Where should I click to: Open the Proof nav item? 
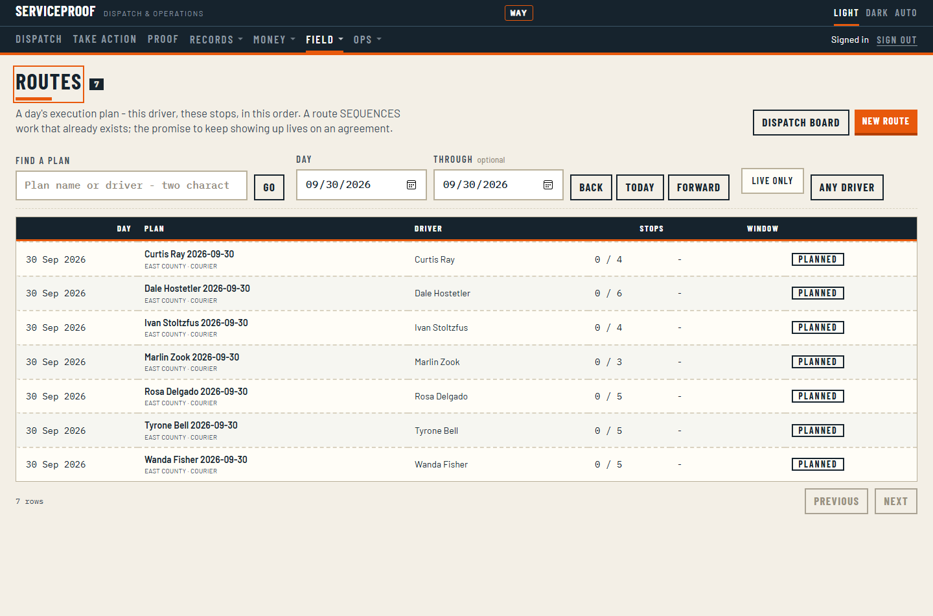click(163, 40)
